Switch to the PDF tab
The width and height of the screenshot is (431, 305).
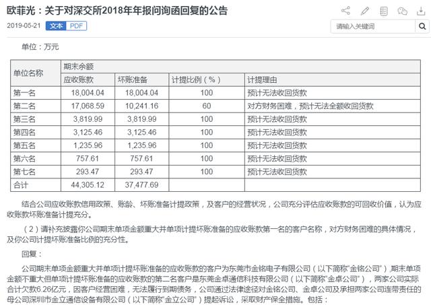pyautogui.click(x=76, y=25)
